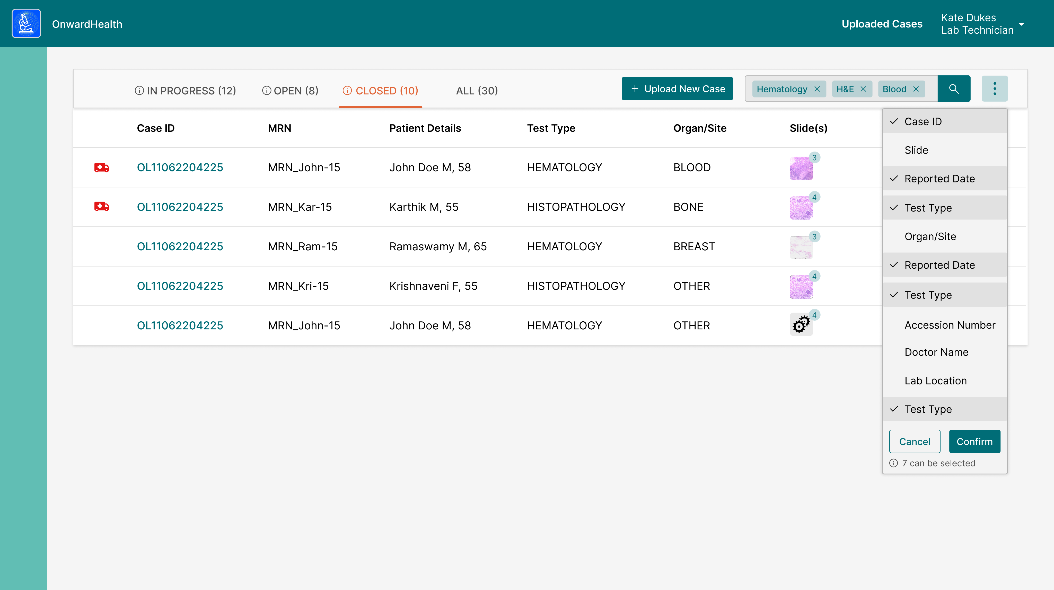Open Karthik's bone slide thumbnail

(x=801, y=207)
